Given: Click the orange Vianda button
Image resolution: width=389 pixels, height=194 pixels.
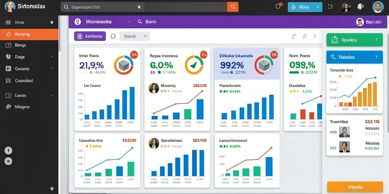Looking at the screenshot, I should (355, 187).
